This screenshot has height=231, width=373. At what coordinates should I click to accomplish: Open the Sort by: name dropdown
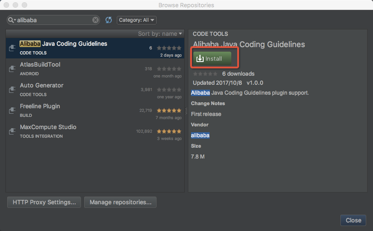point(160,34)
